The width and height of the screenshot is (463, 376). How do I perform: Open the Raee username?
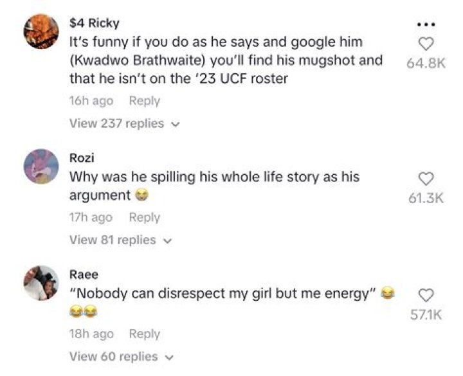pos(84,274)
